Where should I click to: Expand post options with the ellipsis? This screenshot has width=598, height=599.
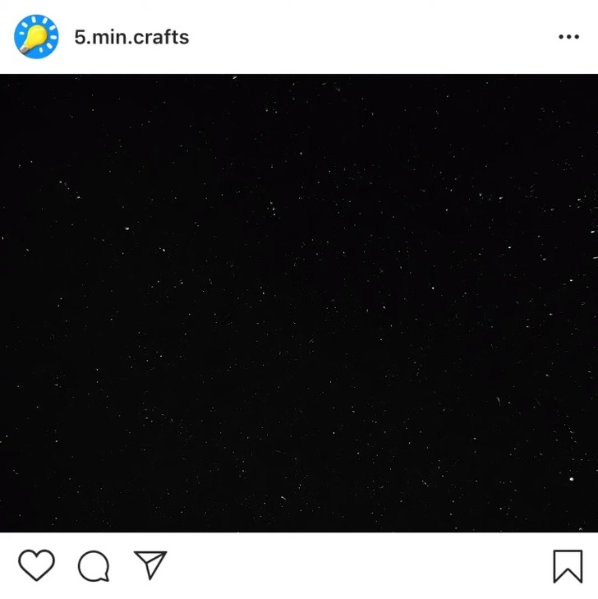(x=568, y=37)
